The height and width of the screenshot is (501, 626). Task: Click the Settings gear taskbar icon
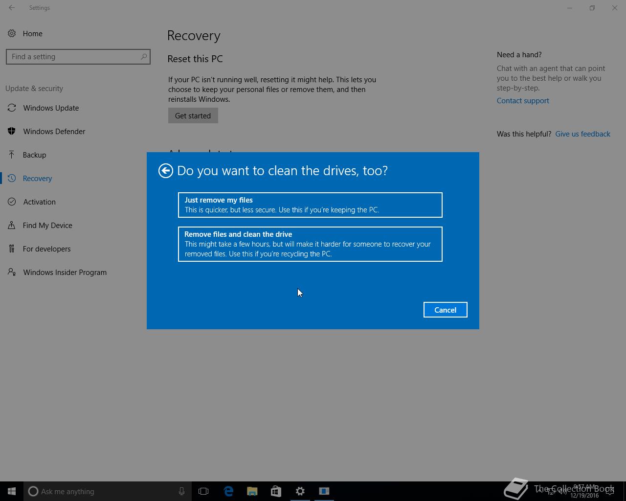click(300, 491)
